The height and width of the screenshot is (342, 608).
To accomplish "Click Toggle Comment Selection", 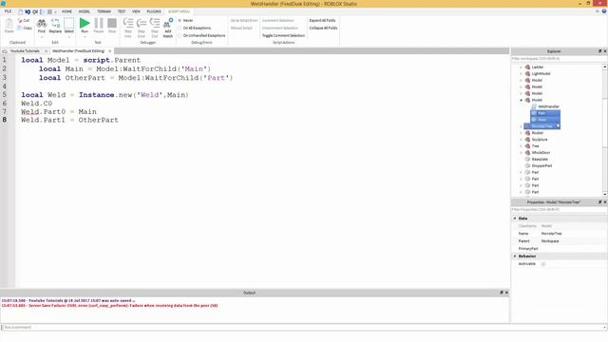I will click(283, 35).
